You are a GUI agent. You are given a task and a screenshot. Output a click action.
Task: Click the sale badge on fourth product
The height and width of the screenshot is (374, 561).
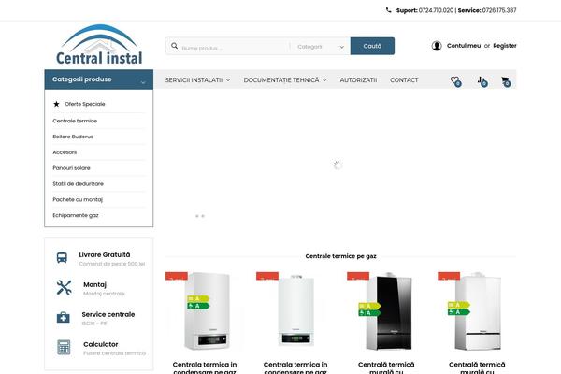click(x=449, y=276)
